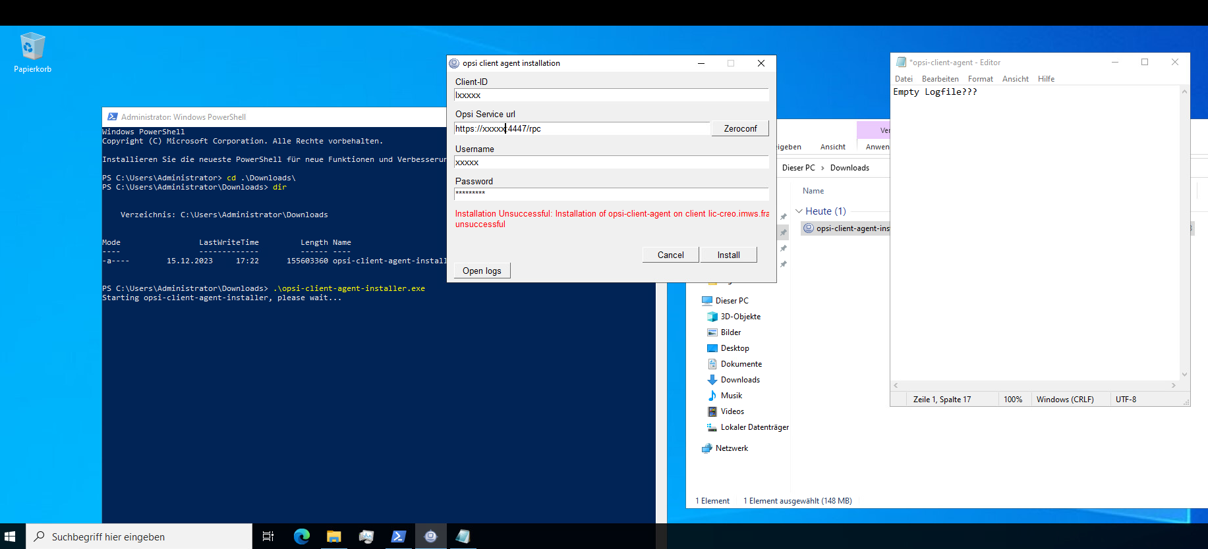Open Hilfe menu in Editor
1208x549 pixels.
(x=1046, y=79)
